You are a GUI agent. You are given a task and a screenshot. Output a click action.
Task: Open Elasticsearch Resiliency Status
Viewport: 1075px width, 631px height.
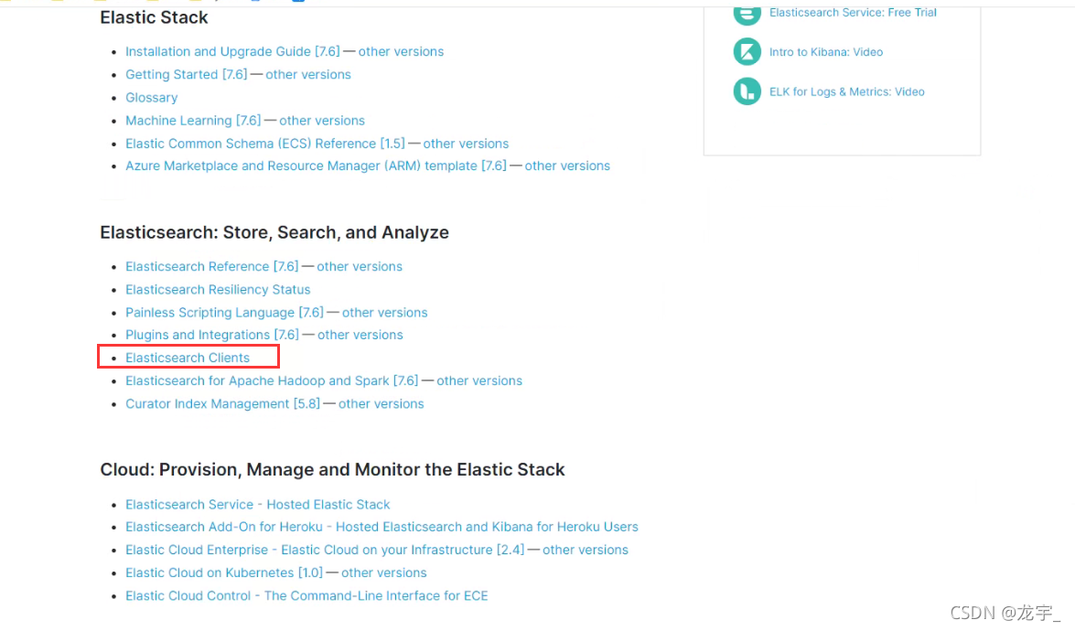point(218,289)
